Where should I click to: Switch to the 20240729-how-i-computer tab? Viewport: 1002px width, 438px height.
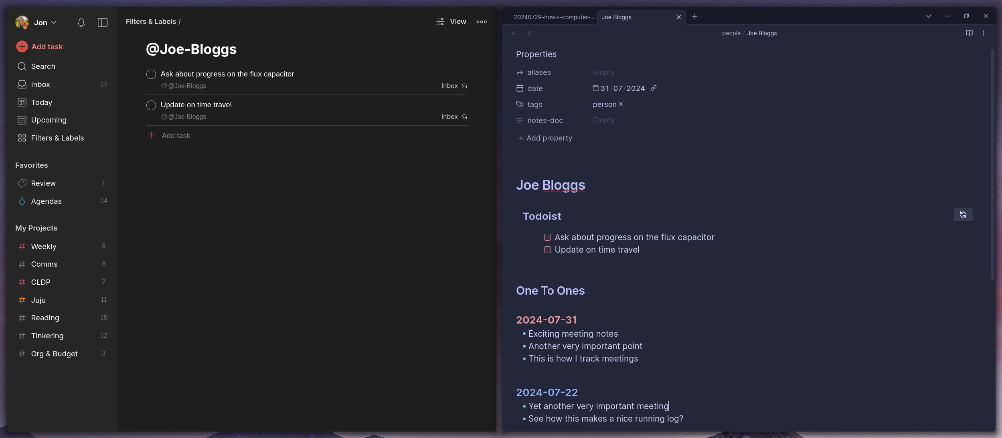coord(554,17)
